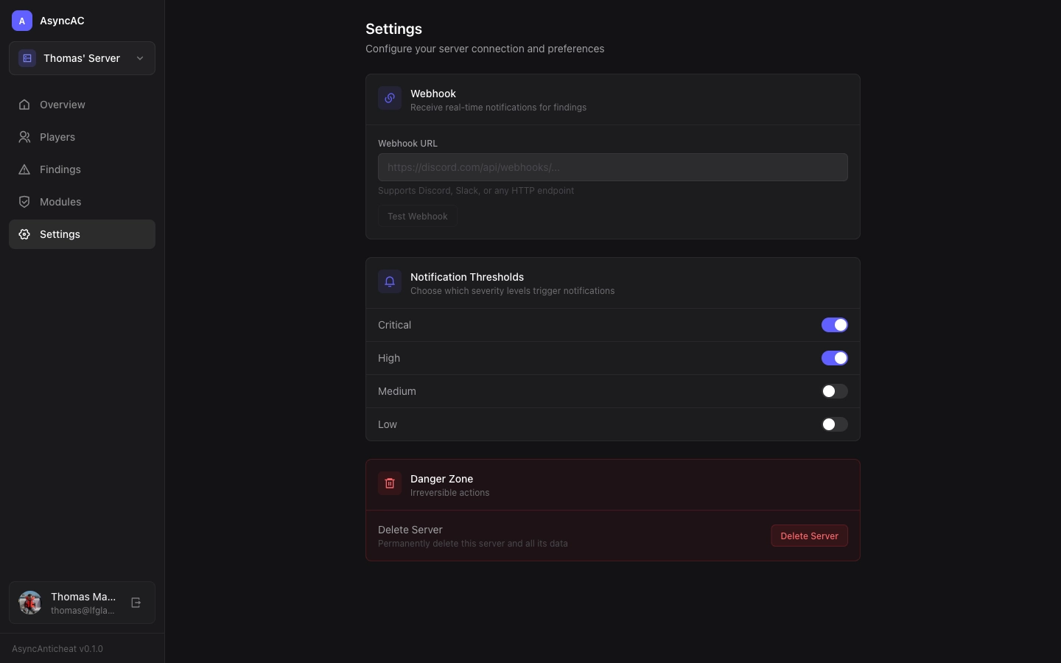The image size is (1061, 663).
Task: Enable Low severity notifications toggle
Action: (834, 424)
